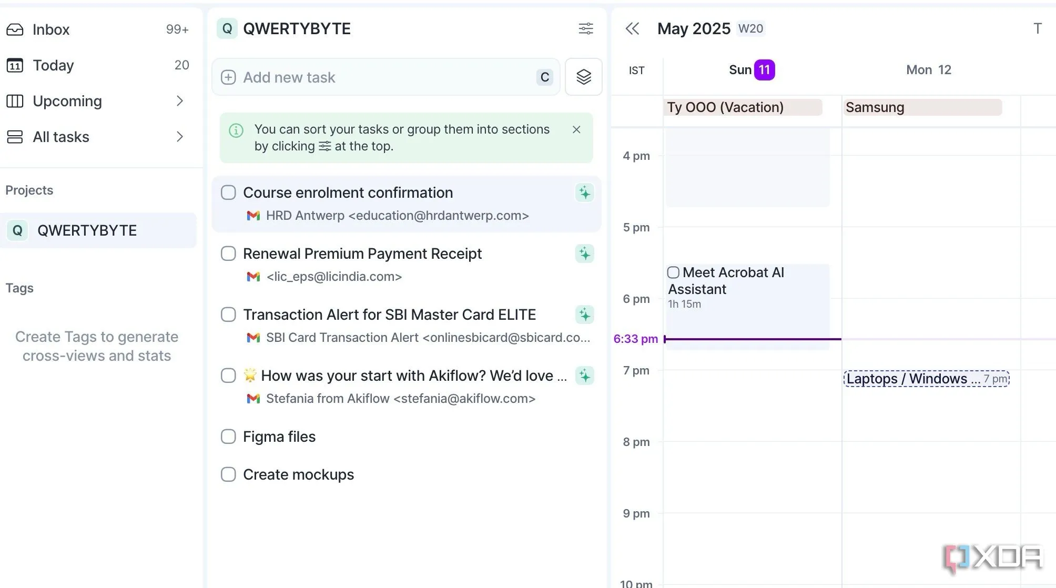Screen dimensions: 1056x588
Task: Click AI sparkle icon for Course enrolment confirmation
Action: click(584, 192)
